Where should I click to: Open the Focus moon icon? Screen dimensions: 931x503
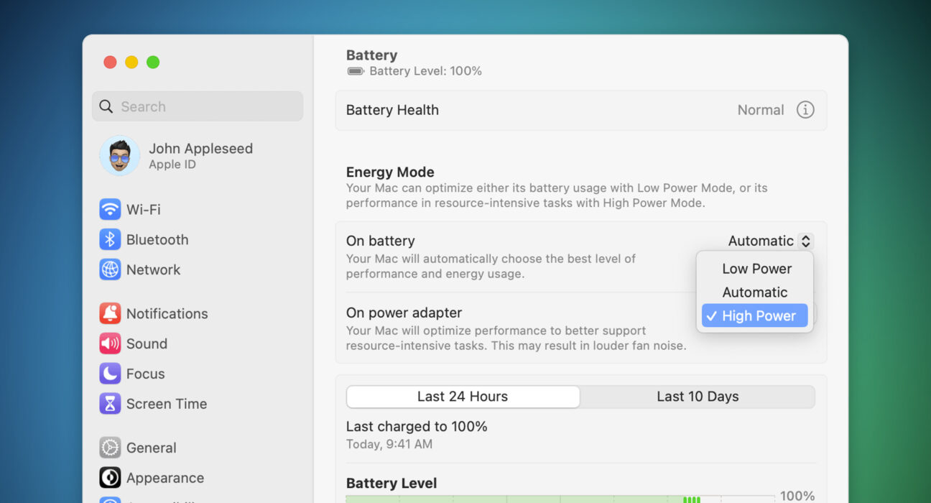[x=110, y=374]
